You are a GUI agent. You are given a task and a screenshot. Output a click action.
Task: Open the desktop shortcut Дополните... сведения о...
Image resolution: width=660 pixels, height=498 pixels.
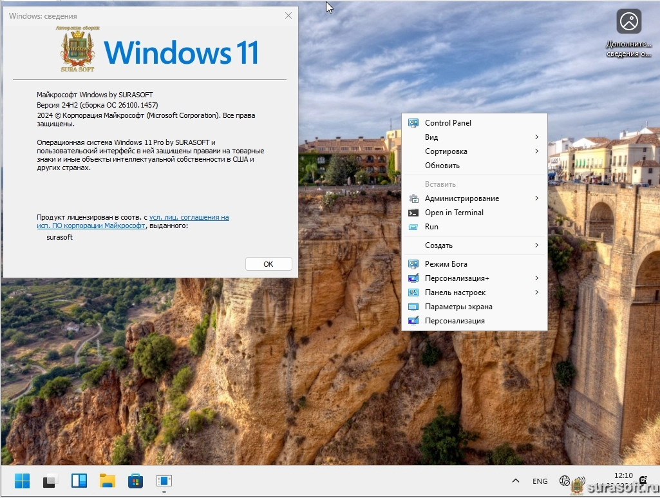point(629,34)
